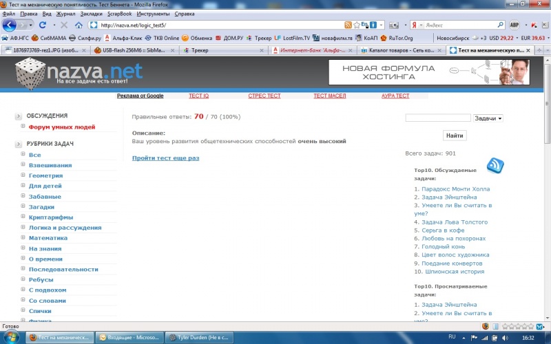
Task: Expand the Геометрия category plus icon
Action: click(23, 175)
